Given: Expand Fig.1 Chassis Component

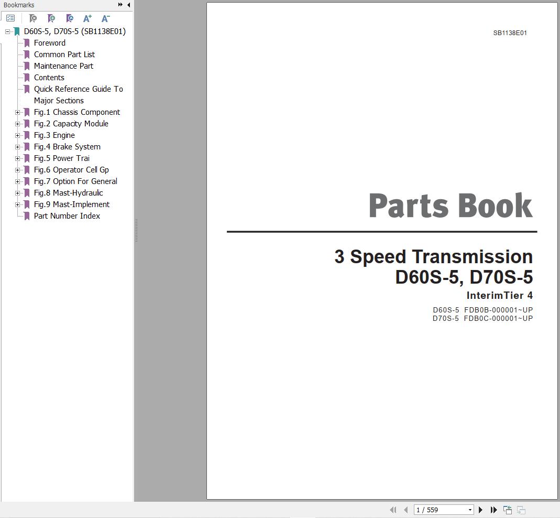Looking at the screenshot, I should pos(17,112).
